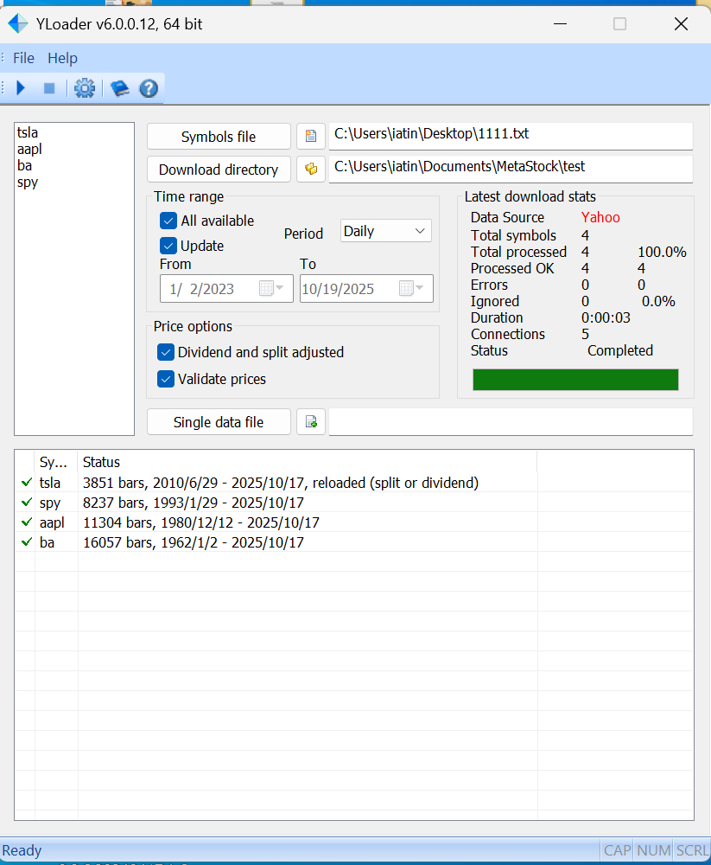This screenshot has width=711, height=865.
Task: Open the From date calendar dropdown
Action: point(271,288)
